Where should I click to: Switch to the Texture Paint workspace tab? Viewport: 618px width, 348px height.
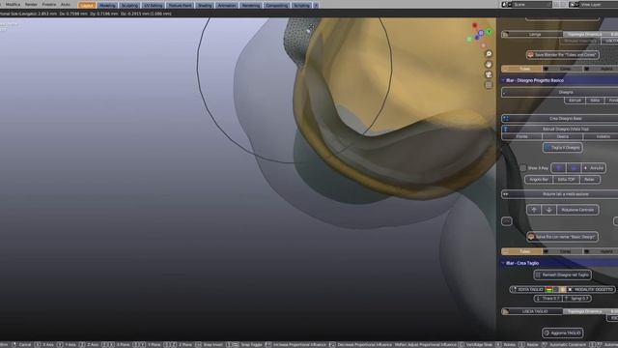[181, 6]
